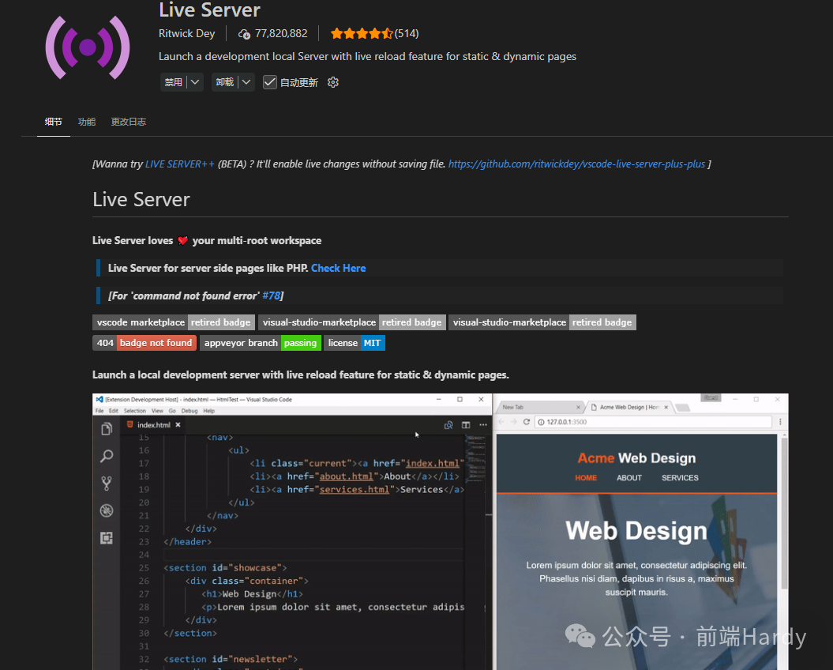Open the browser three-dot menu in demo
Screen dimensions: 833x670
point(780,422)
